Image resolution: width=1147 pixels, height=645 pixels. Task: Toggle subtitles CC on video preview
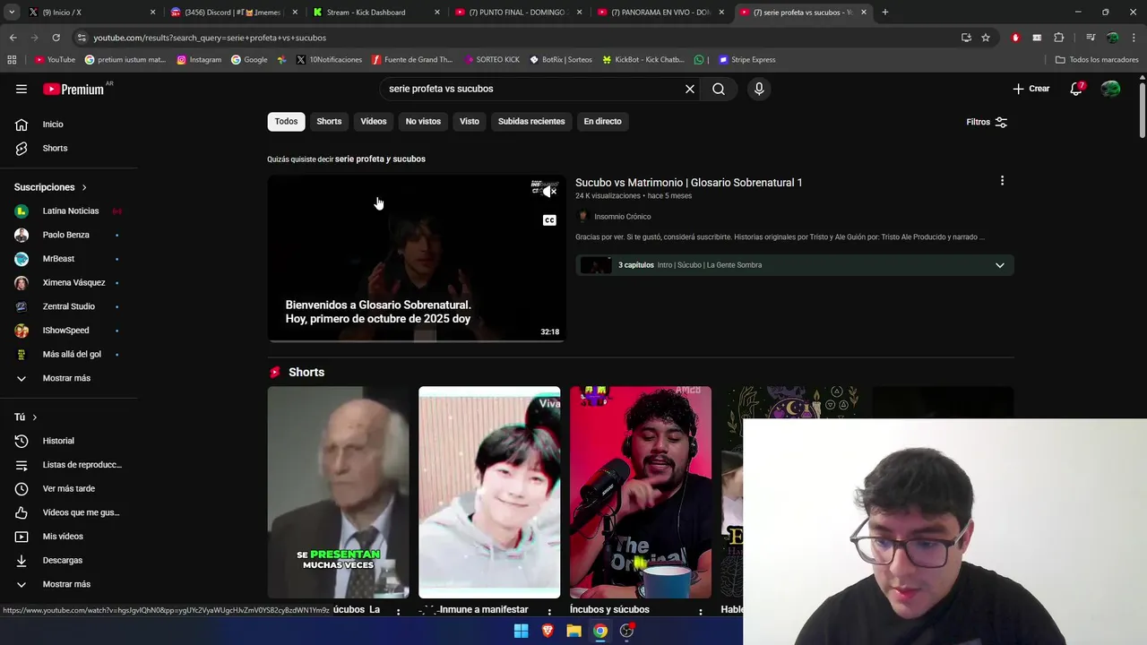coord(549,220)
